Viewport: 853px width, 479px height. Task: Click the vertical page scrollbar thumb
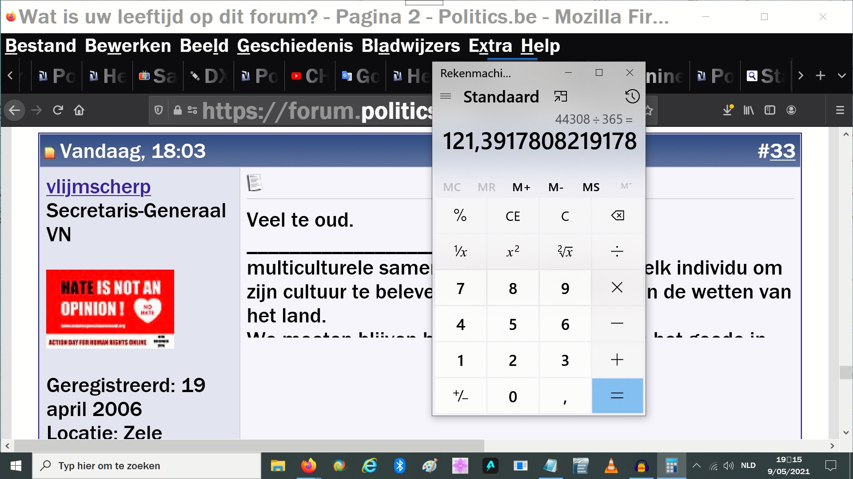[845, 372]
